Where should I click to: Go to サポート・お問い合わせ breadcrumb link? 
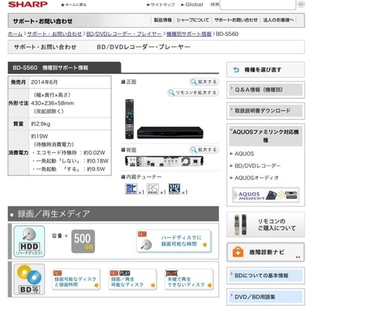(55, 34)
